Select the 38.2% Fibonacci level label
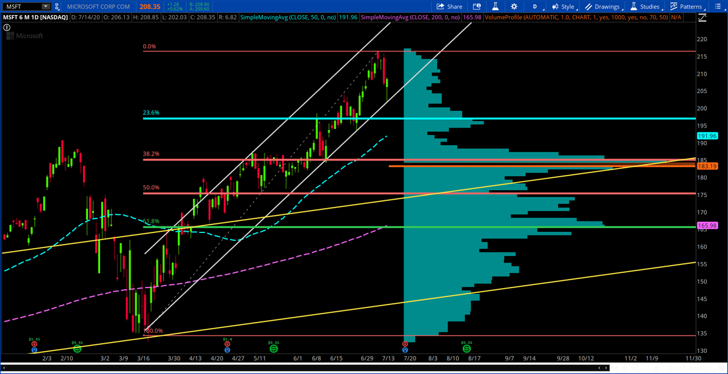Image resolution: width=728 pixels, height=374 pixels. coord(150,154)
